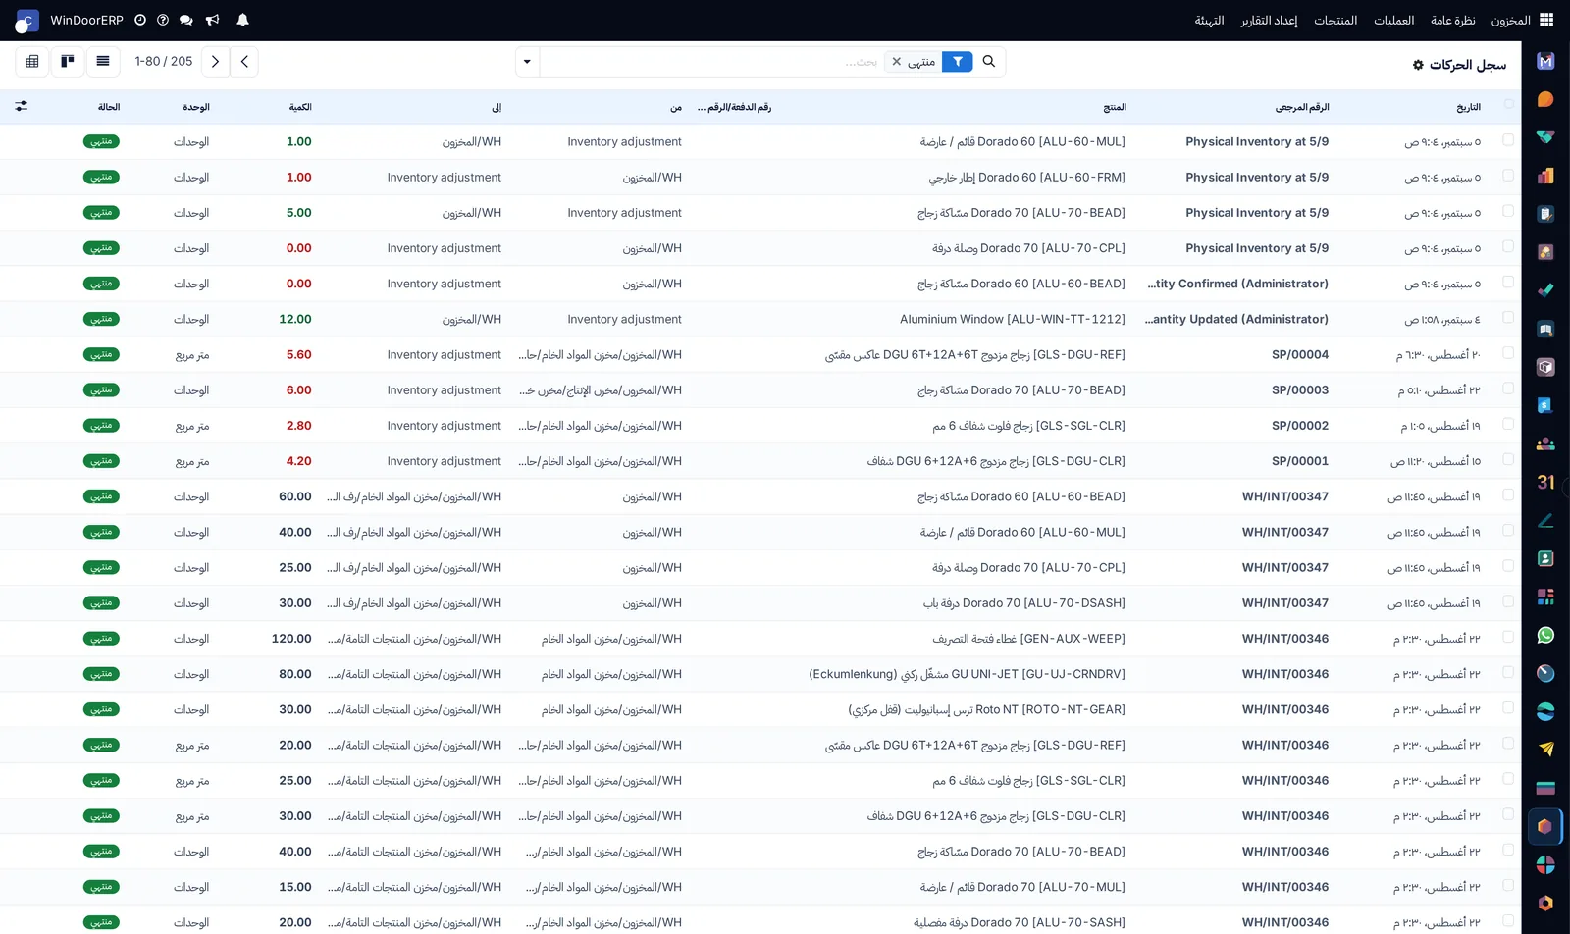The height and width of the screenshot is (934, 1570).
Task: Sort by التاريخ column header
Action: tap(1468, 107)
